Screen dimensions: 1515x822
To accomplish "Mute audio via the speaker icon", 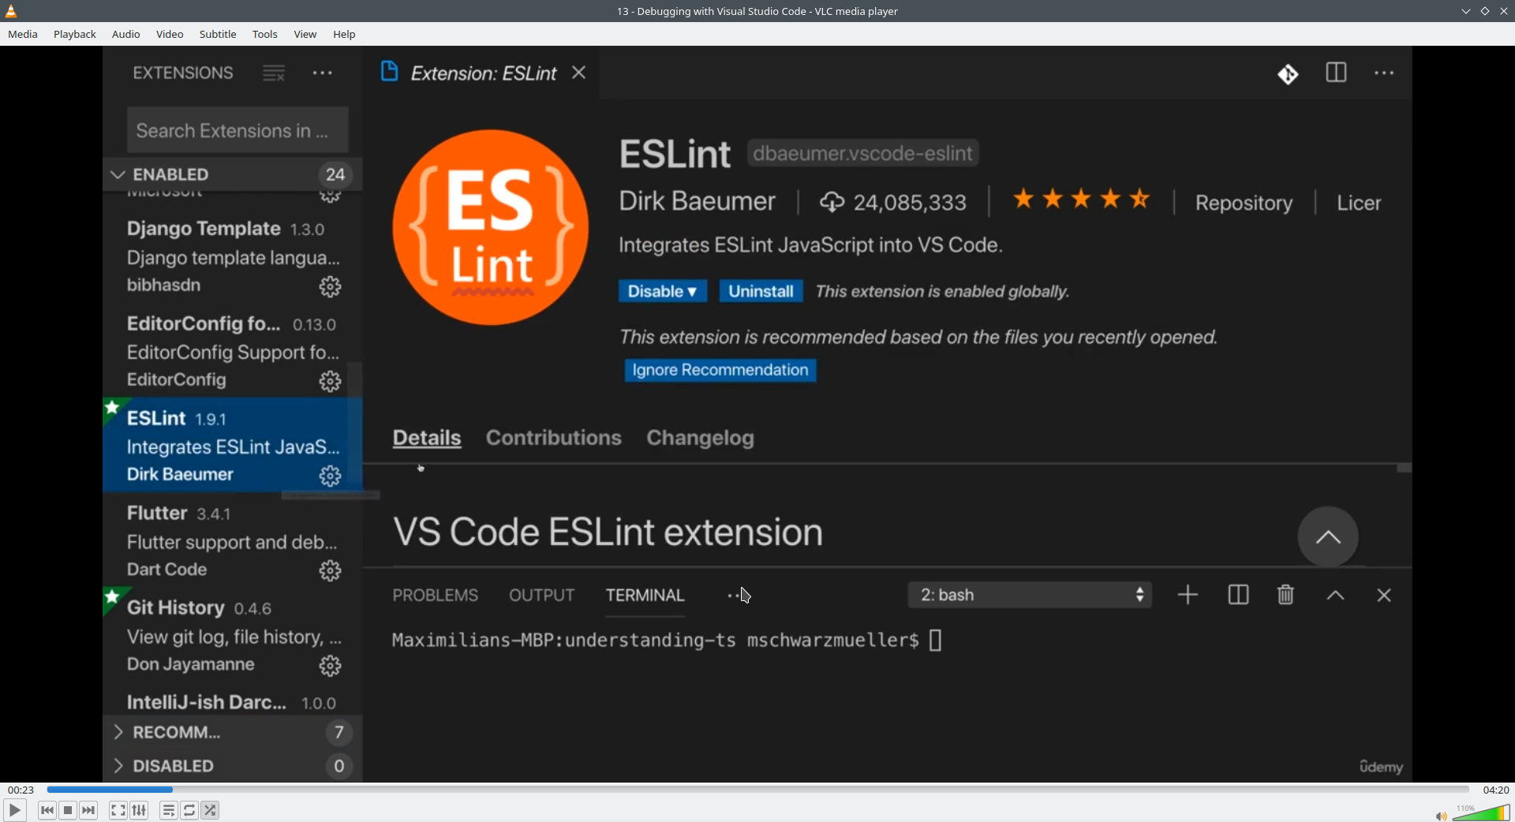I will [1441, 816].
